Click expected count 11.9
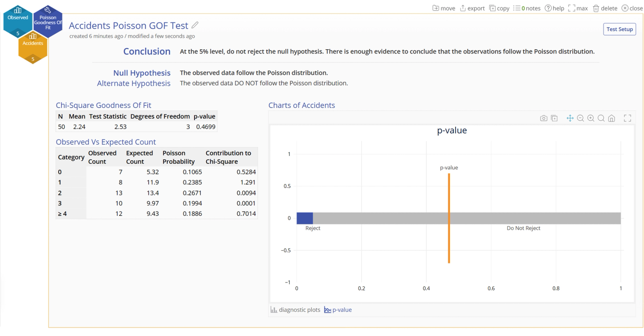 pos(153,182)
